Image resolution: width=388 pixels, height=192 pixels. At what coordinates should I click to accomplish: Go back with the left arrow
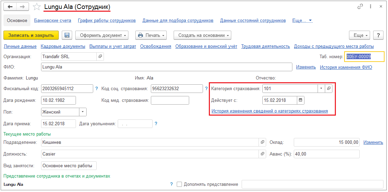[x=11, y=7]
